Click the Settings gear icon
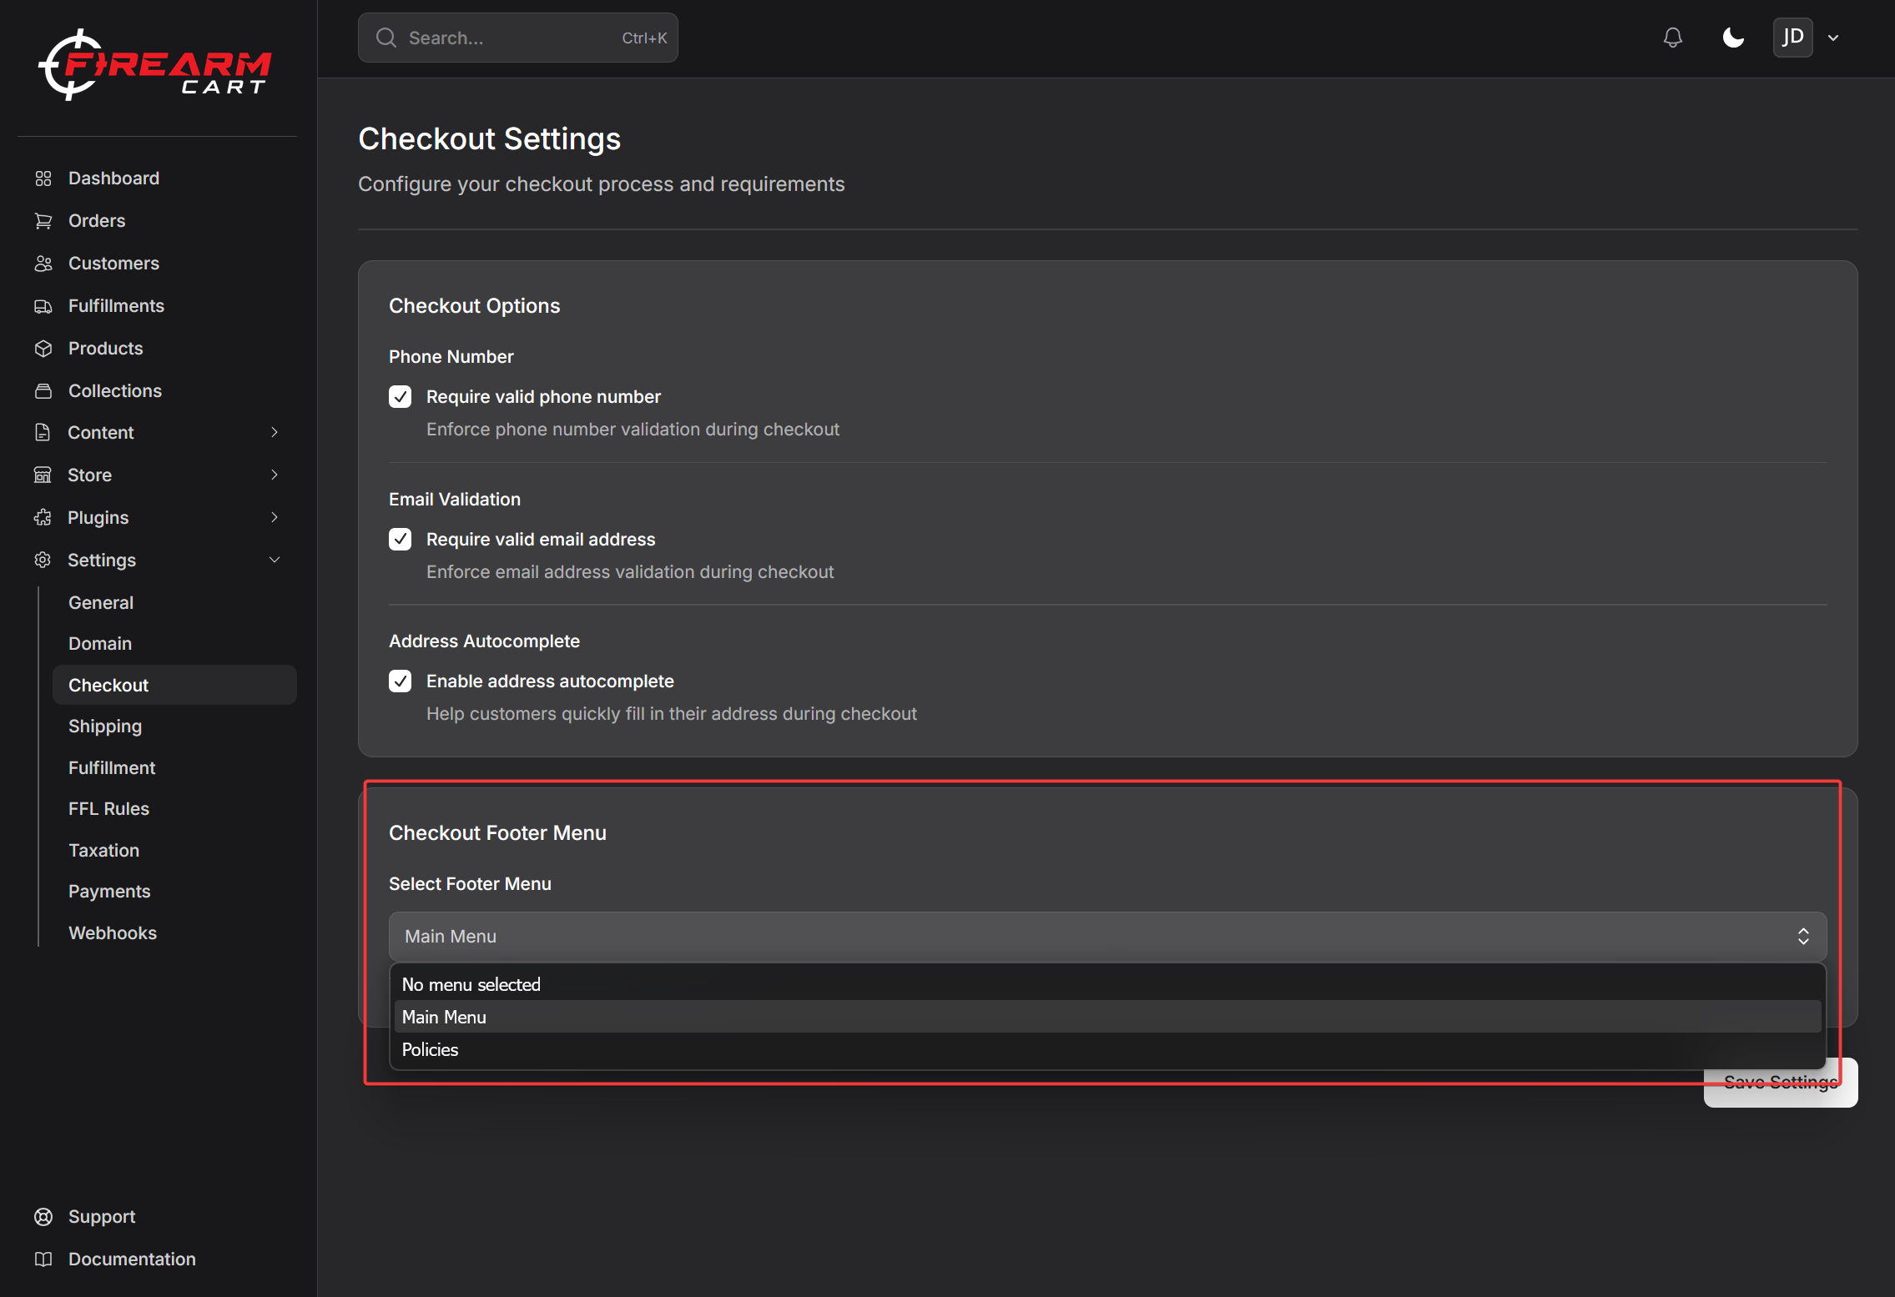 pyautogui.click(x=43, y=560)
